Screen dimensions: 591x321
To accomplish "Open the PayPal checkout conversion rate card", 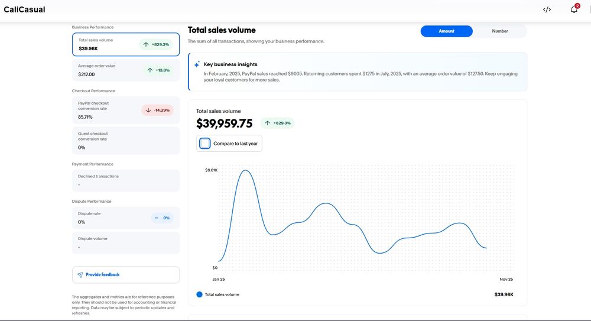I will (106, 110).
